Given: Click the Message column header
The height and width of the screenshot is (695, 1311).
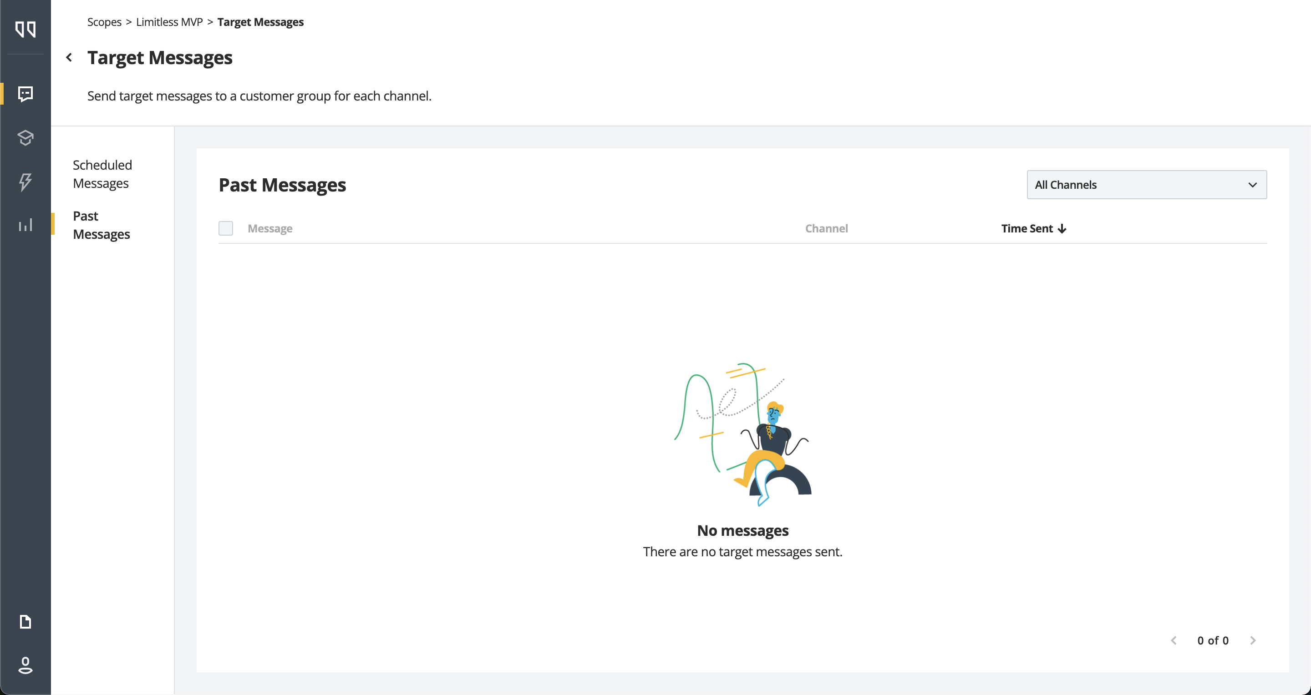Looking at the screenshot, I should (x=270, y=229).
